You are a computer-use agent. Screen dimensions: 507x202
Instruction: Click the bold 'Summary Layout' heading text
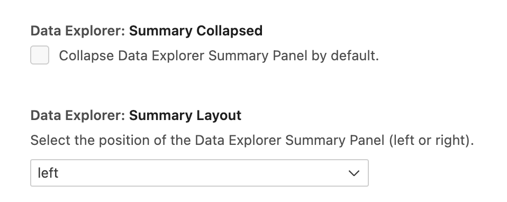tap(185, 115)
